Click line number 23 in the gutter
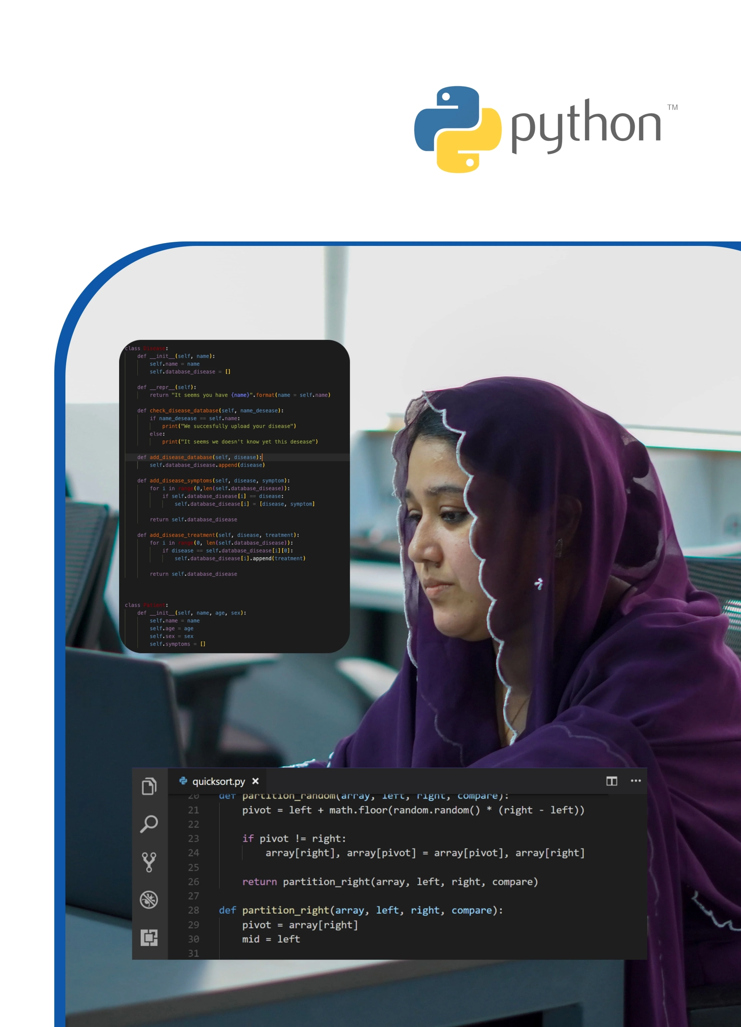This screenshot has height=1027, width=741. (x=193, y=838)
